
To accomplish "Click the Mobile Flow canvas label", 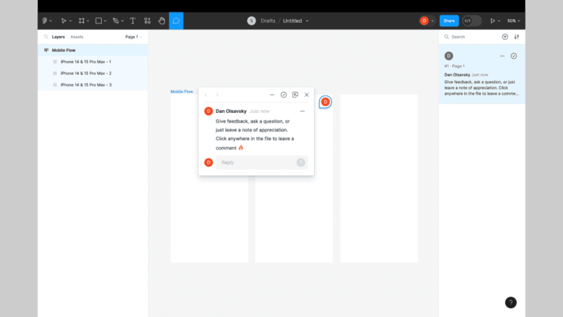I will 182,92.
